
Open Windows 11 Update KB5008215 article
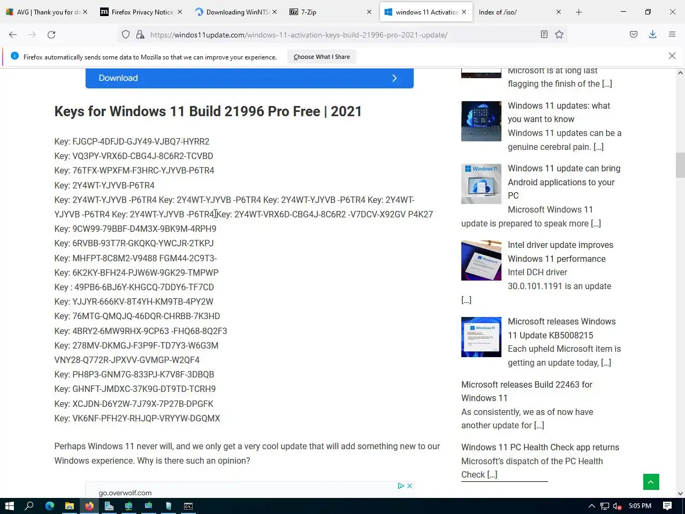click(561, 328)
